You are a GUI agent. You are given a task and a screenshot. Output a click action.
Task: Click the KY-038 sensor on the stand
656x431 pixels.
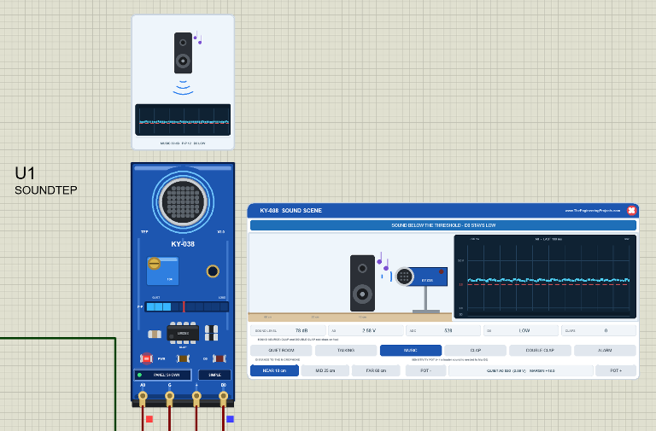click(x=421, y=277)
